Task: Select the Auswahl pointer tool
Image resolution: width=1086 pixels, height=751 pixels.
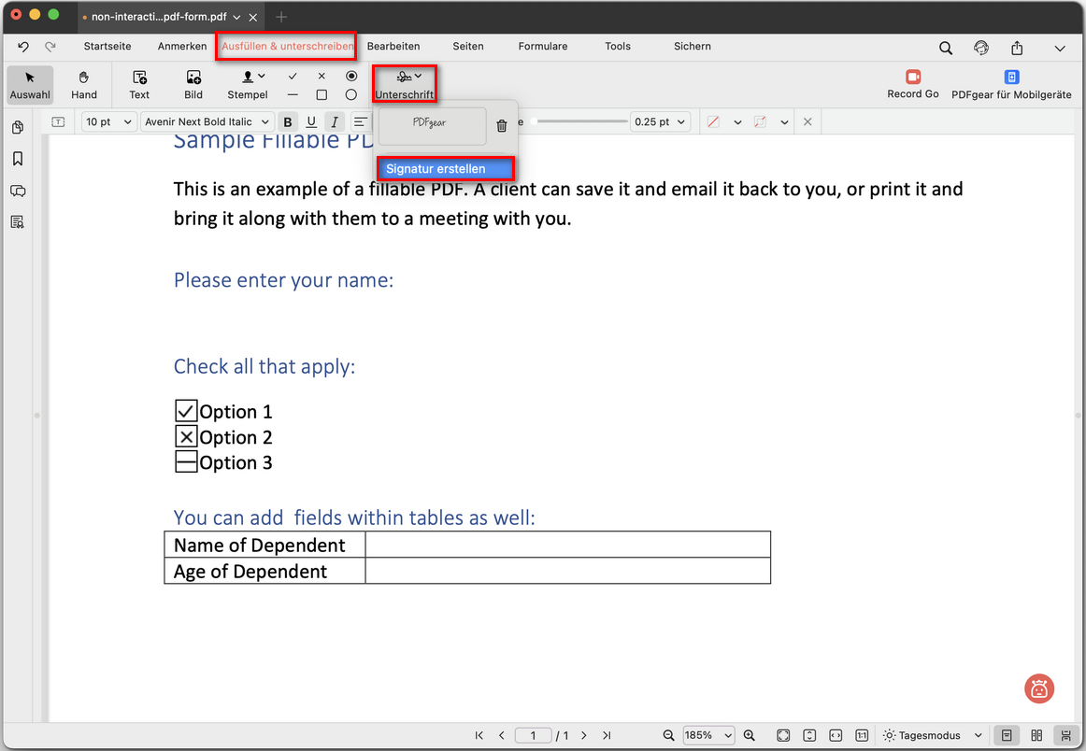Action: pyautogui.click(x=30, y=84)
